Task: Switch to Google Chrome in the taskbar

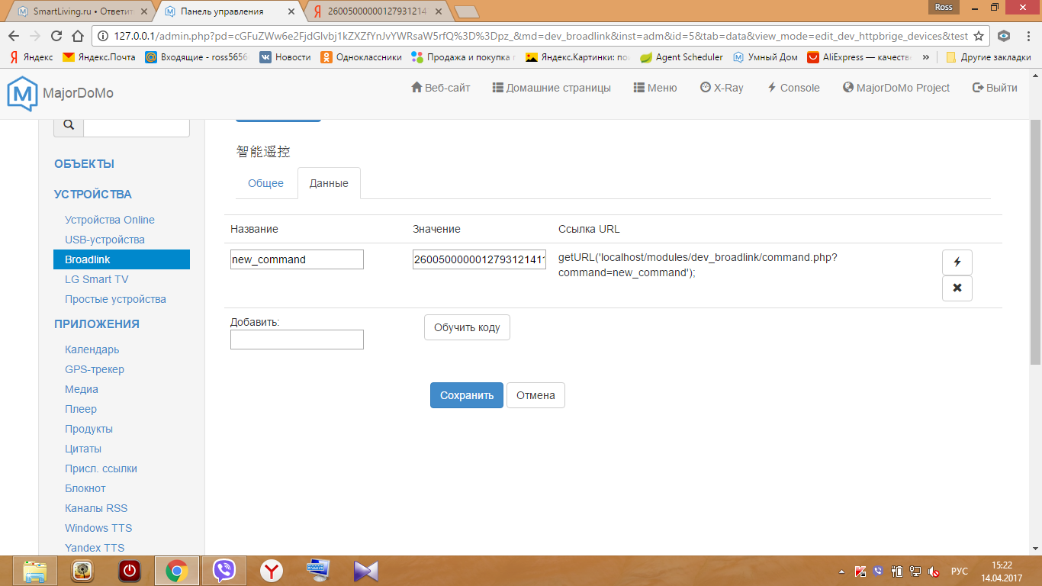Action: pos(177,571)
